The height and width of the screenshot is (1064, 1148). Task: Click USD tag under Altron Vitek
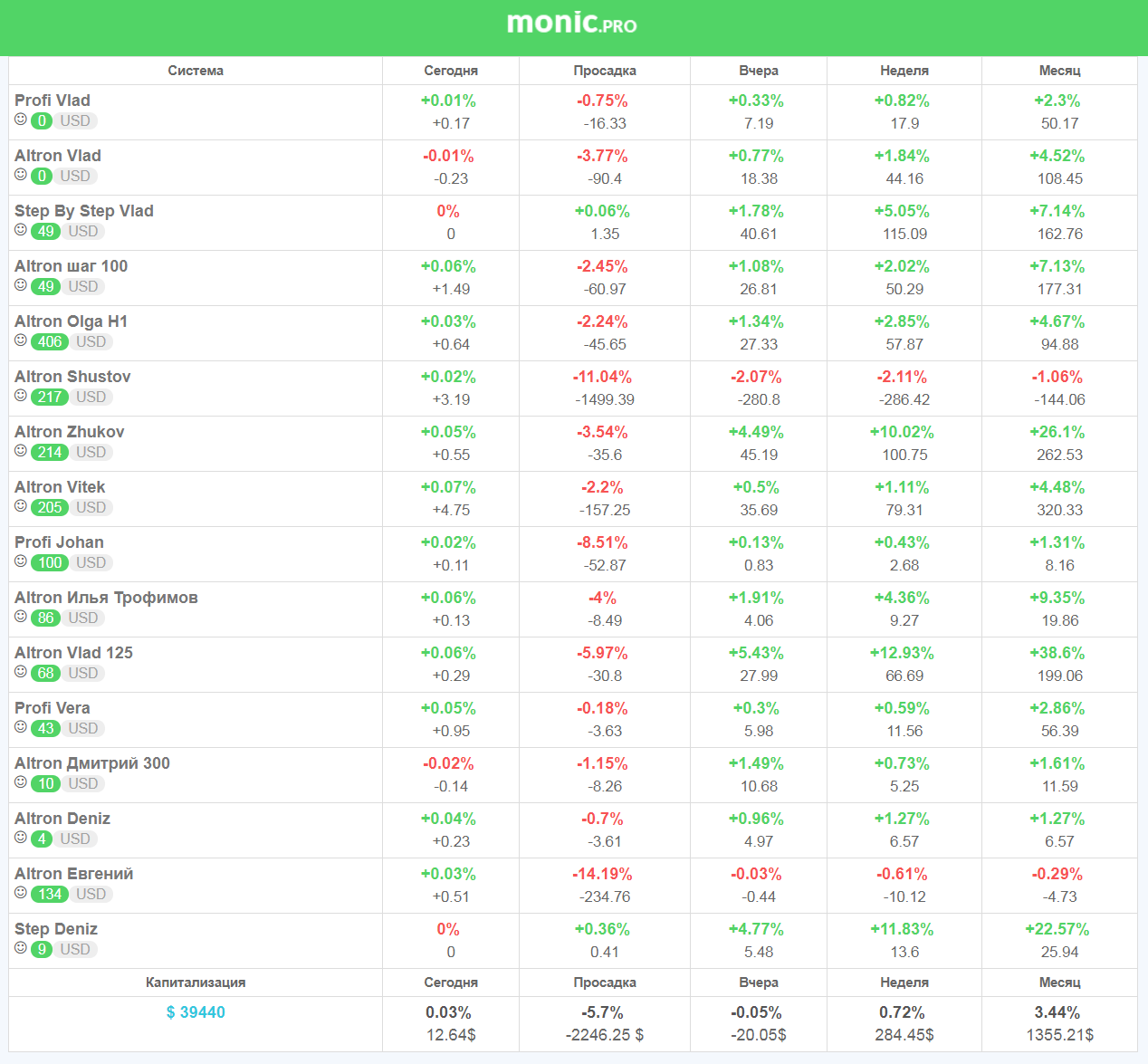tap(91, 507)
